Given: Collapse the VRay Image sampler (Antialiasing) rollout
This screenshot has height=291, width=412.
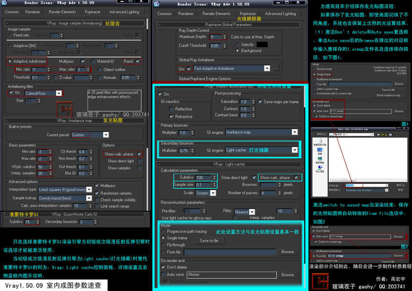Looking at the screenshot, I should click(74, 23).
